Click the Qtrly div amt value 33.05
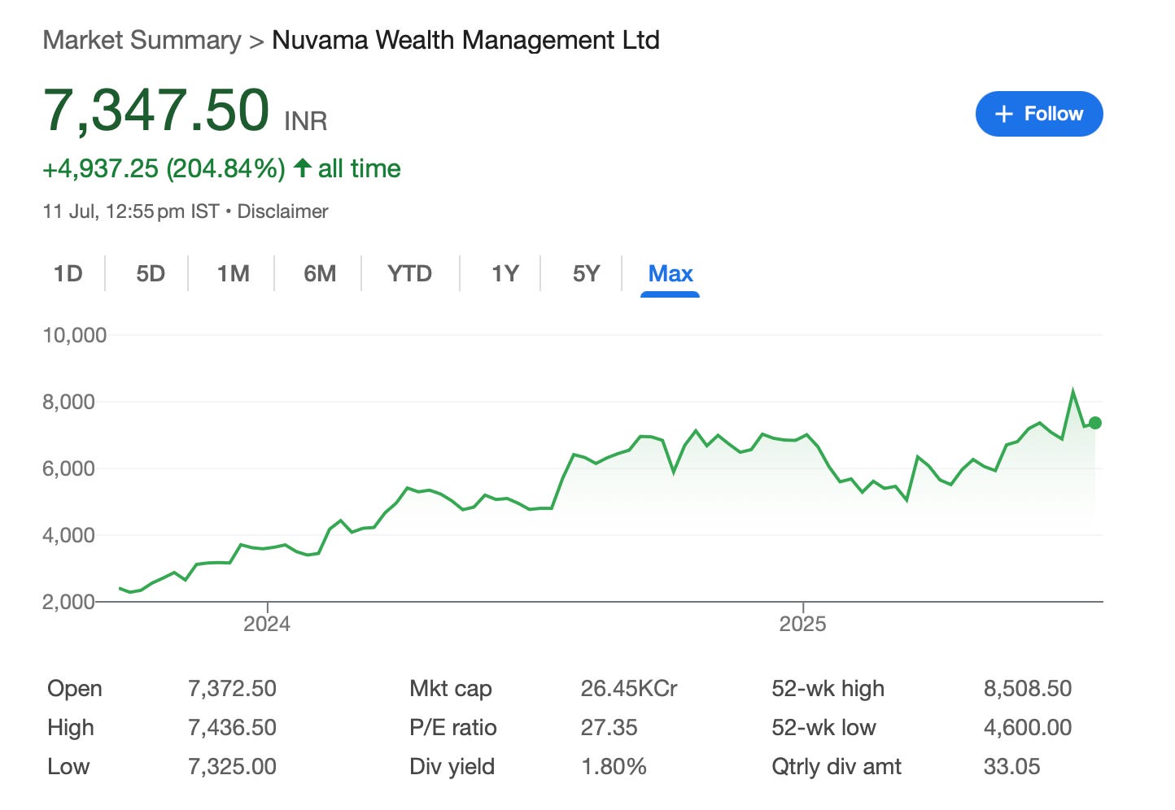Image resolution: width=1175 pixels, height=810 pixels. 1011,766
